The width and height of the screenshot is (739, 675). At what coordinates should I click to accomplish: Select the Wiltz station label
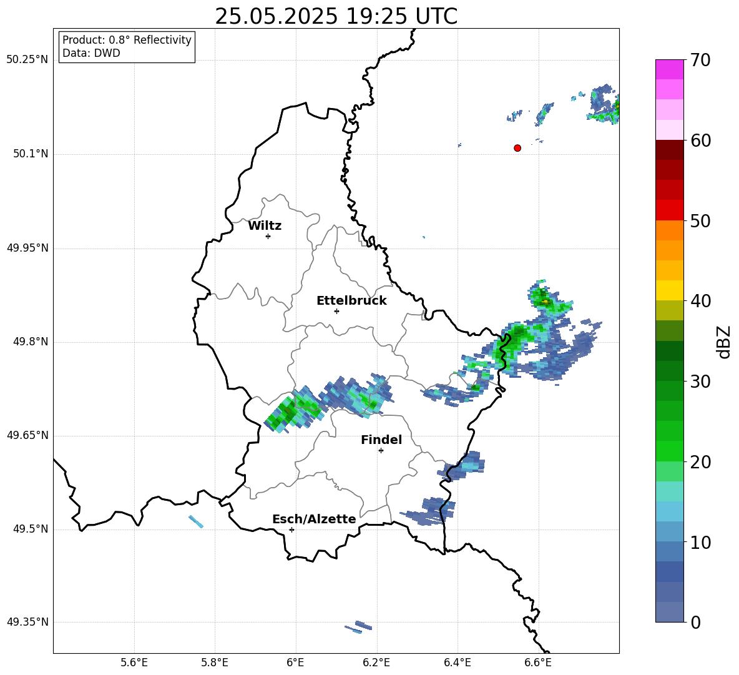[x=265, y=226]
